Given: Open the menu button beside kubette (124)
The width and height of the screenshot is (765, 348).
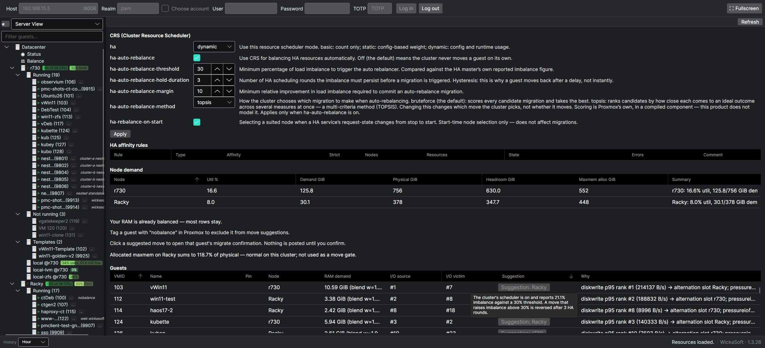Looking at the screenshot, I should pyautogui.click(x=75, y=131).
